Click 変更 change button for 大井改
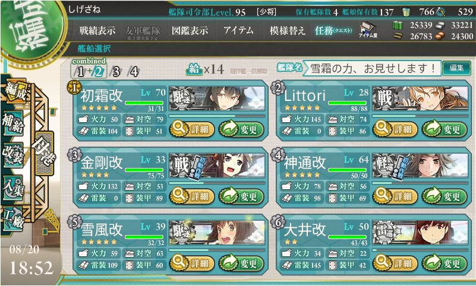The height and width of the screenshot is (286, 476). (444, 263)
